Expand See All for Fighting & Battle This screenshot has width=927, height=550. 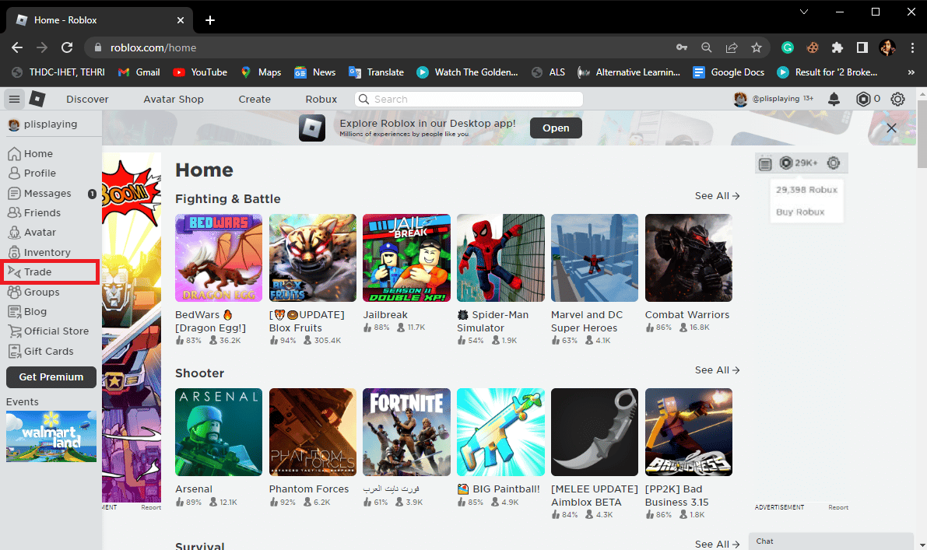coord(717,196)
